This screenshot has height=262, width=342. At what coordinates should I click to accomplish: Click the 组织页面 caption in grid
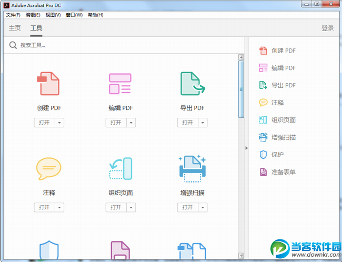pyautogui.click(x=120, y=193)
